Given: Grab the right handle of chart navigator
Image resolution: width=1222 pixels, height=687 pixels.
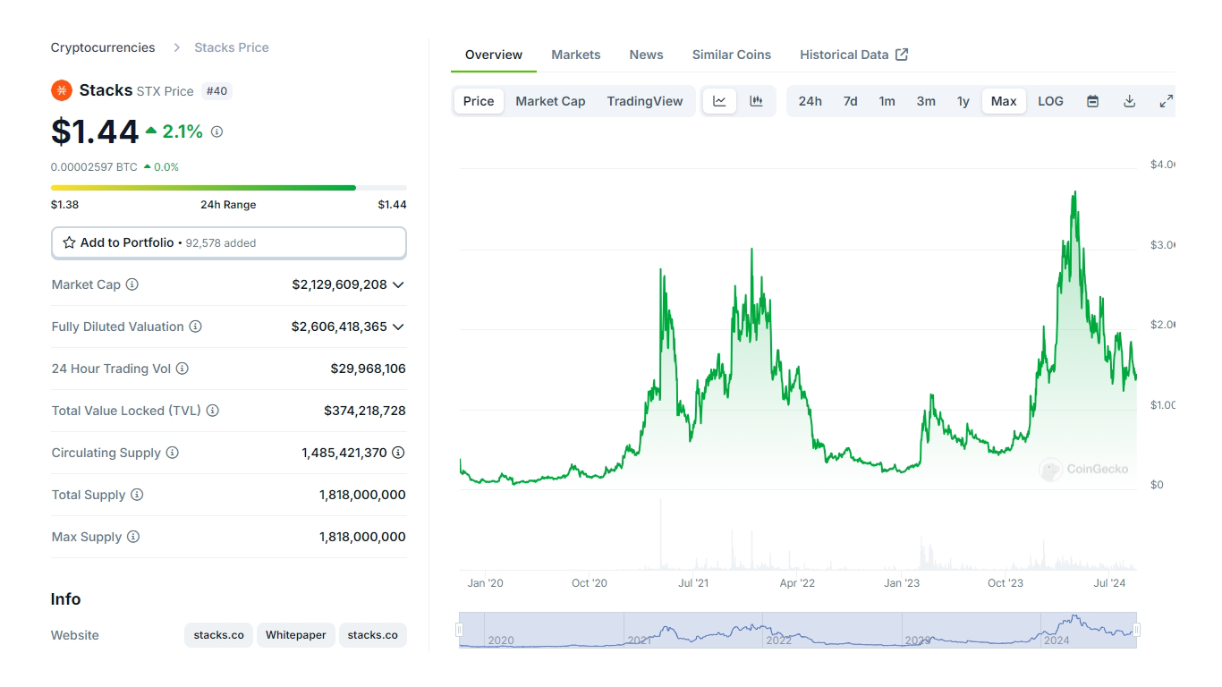Looking at the screenshot, I should click(1137, 630).
